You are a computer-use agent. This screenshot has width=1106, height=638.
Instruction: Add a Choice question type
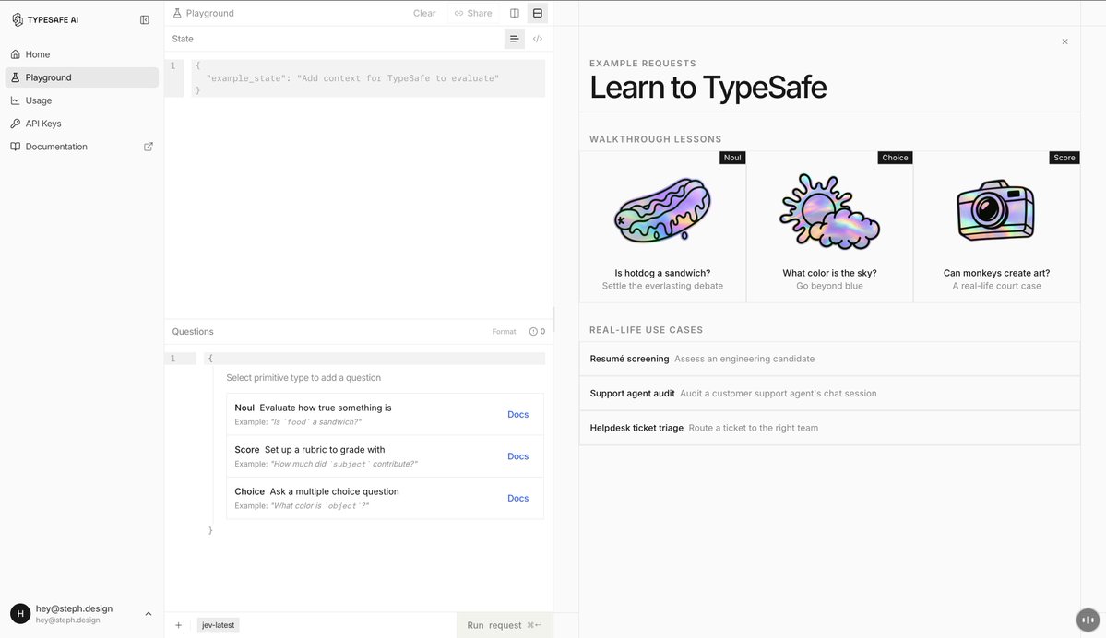pos(386,498)
